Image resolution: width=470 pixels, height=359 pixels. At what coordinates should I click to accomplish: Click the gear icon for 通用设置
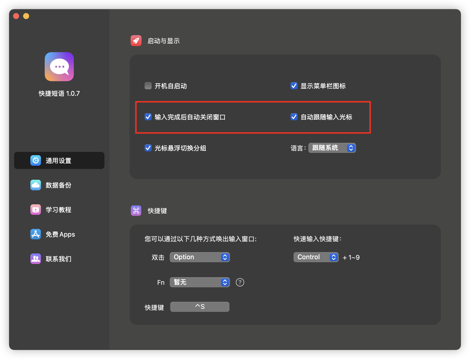tap(36, 160)
